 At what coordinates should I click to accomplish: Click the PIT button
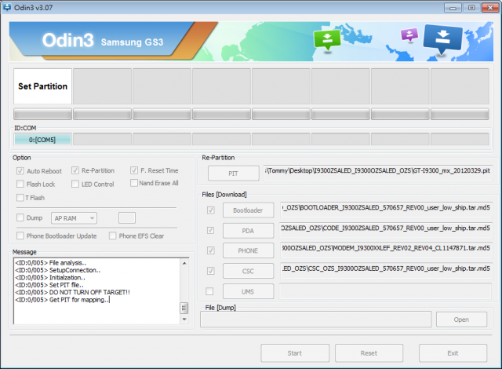point(234,174)
